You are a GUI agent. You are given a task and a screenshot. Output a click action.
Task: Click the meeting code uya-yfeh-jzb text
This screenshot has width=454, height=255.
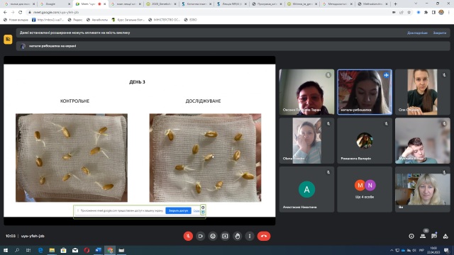pos(33,236)
